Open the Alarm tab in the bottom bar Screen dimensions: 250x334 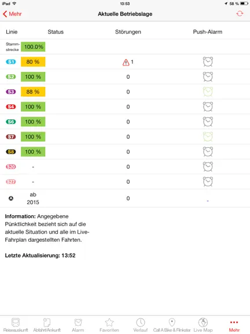(78, 325)
